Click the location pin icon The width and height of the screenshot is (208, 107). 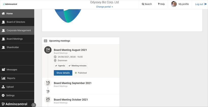[55, 60]
